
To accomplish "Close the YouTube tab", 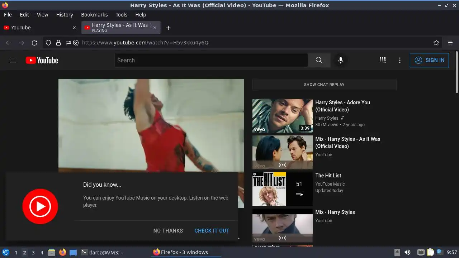I will [x=74, y=28].
